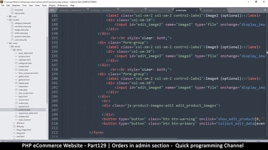
Task: Open the Project menu
Action: click(x=52, y=5)
